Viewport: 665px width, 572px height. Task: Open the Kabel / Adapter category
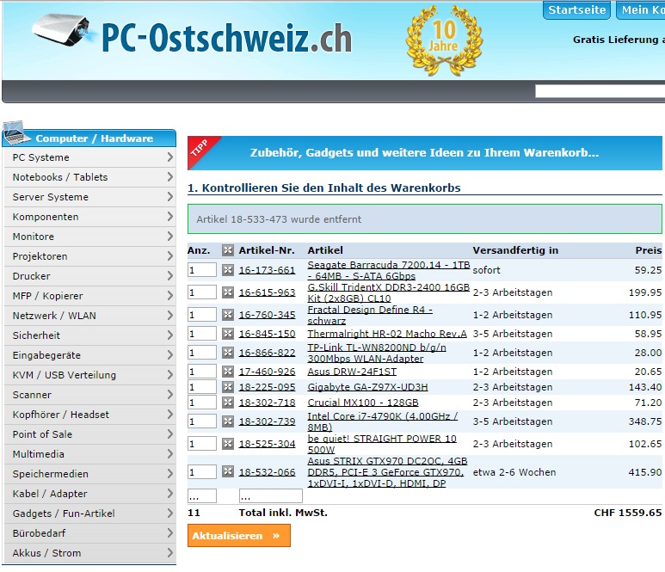[x=90, y=494]
